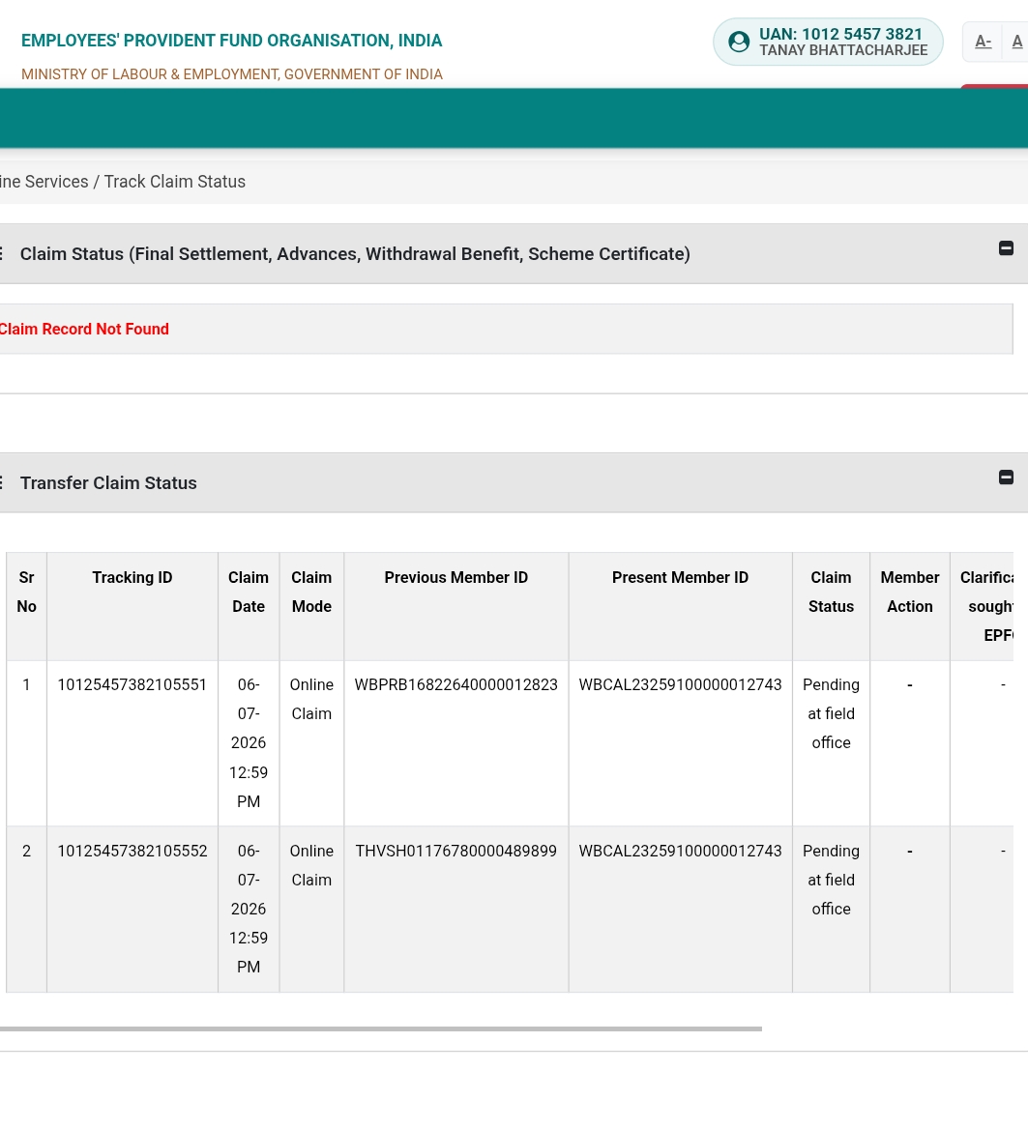Screen dimensions: 1028x1129
Task: Click previous member ID WBPRB16822640000012823
Action: (456, 684)
